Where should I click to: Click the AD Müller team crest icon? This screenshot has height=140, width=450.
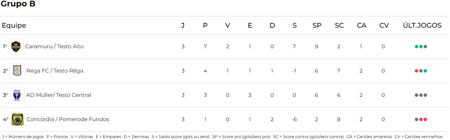point(17,95)
